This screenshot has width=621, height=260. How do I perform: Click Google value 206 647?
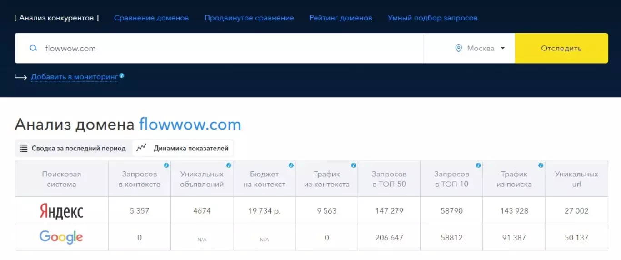pyautogui.click(x=389, y=237)
